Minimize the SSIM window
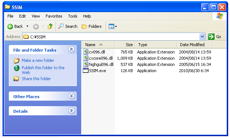This screenshot has width=230, height=138. [205, 7]
